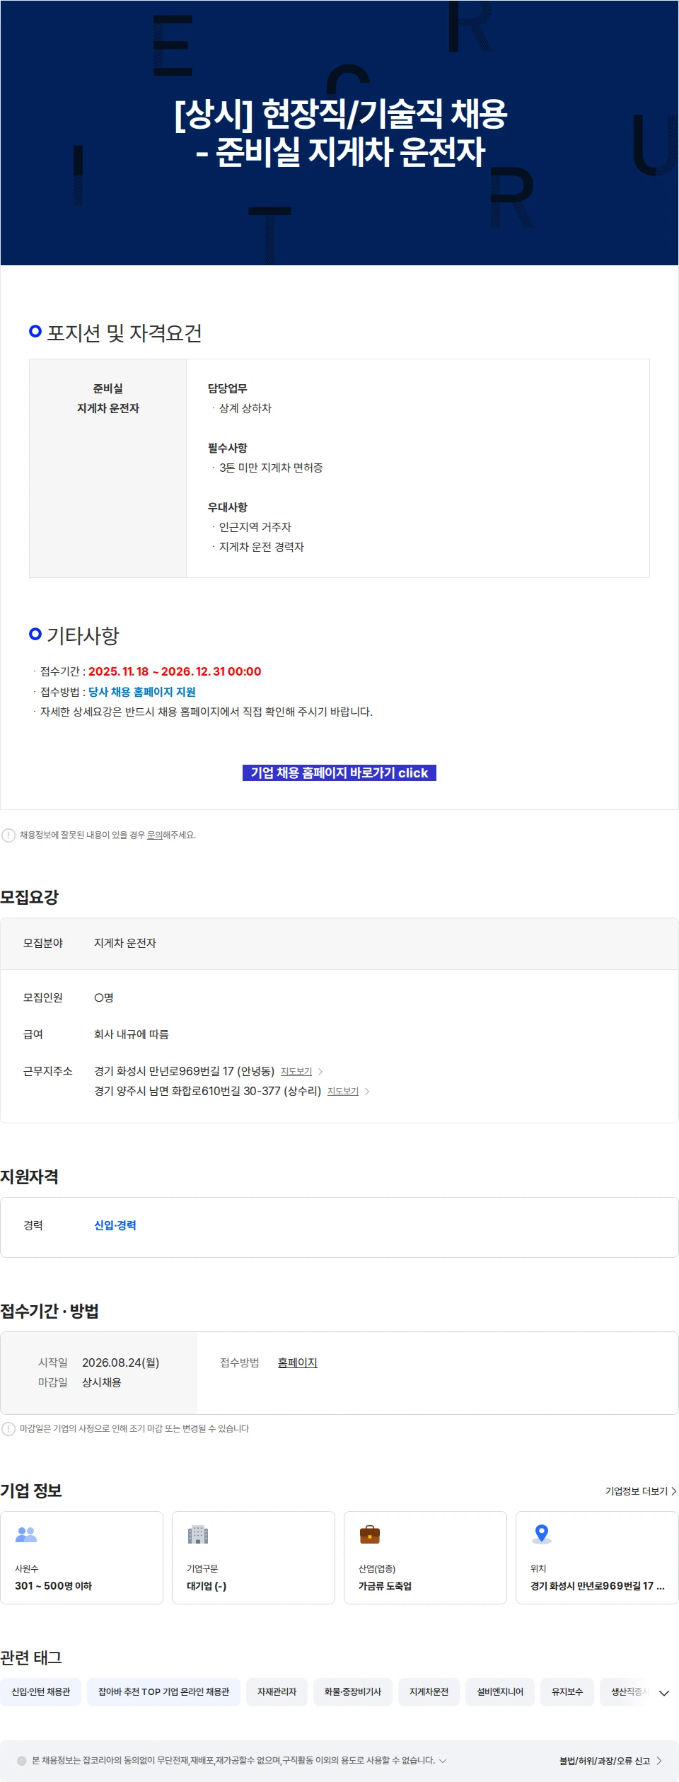The width and height of the screenshot is (679, 1782).
Task: Open the 홈페이지 application method link
Action: click(x=297, y=1362)
